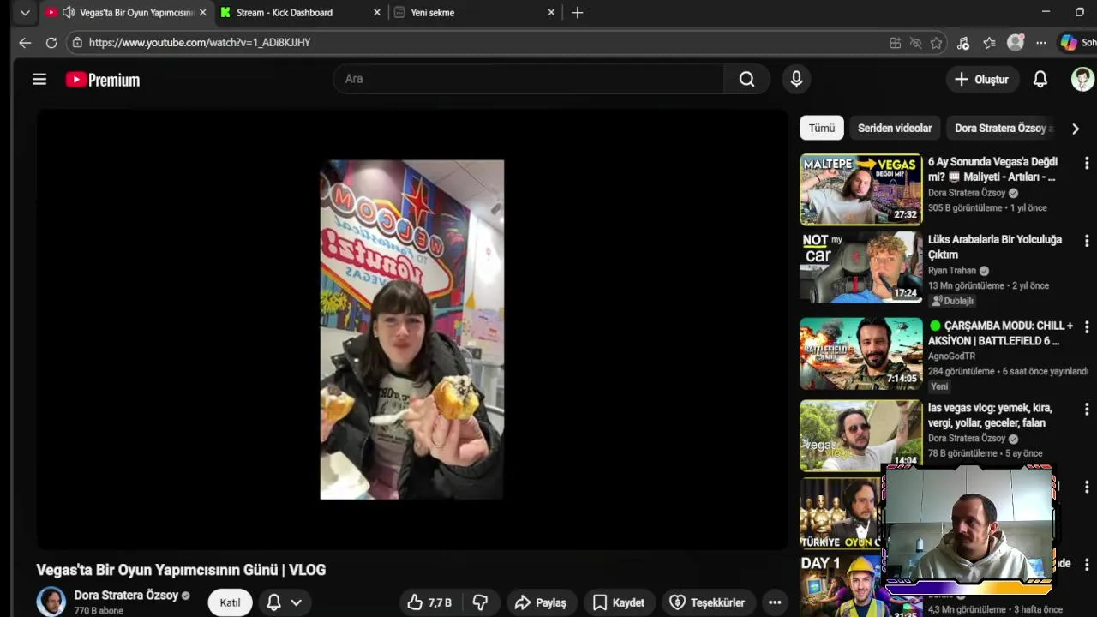The image size is (1097, 617).
Task: Click the Oluştur create button
Action: point(982,79)
